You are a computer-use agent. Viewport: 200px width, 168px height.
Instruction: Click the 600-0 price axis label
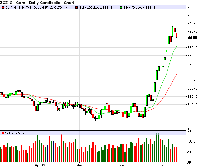coord(192,80)
